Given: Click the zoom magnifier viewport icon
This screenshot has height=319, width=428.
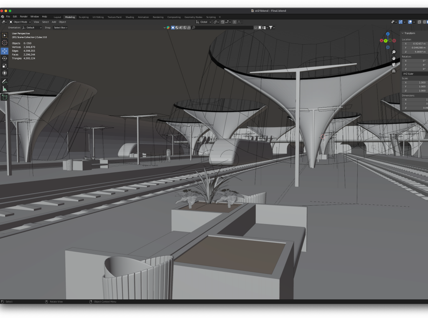Looking at the screenshot, I should [x=394, y=52].
